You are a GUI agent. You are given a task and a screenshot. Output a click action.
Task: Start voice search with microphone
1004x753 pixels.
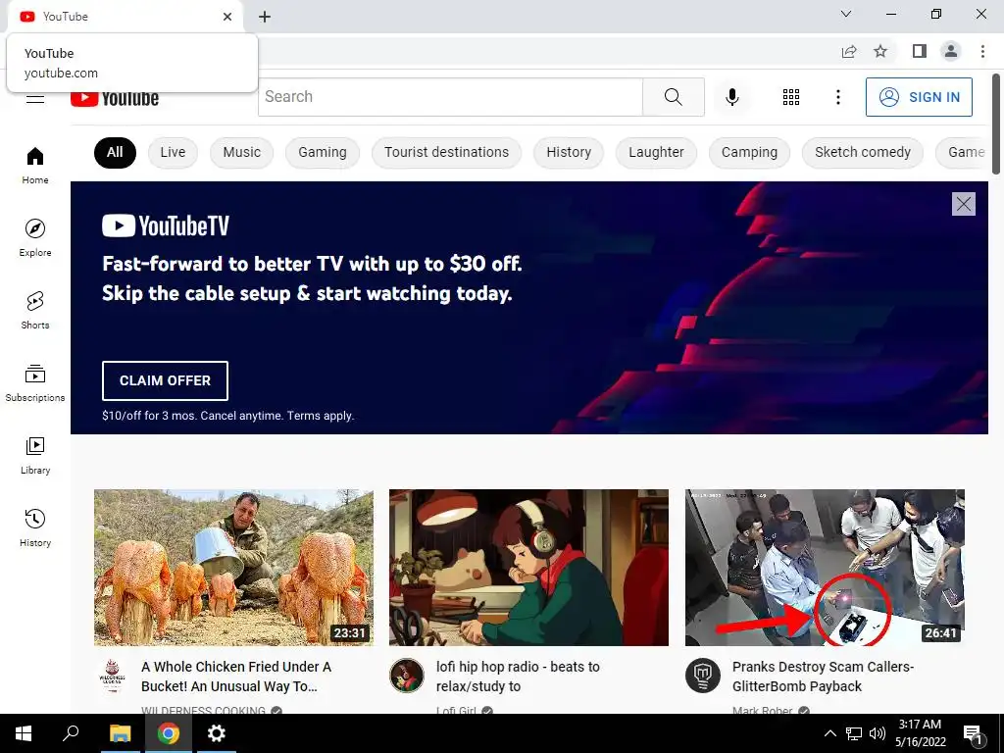pyautogui.click(x=731, y=97)
